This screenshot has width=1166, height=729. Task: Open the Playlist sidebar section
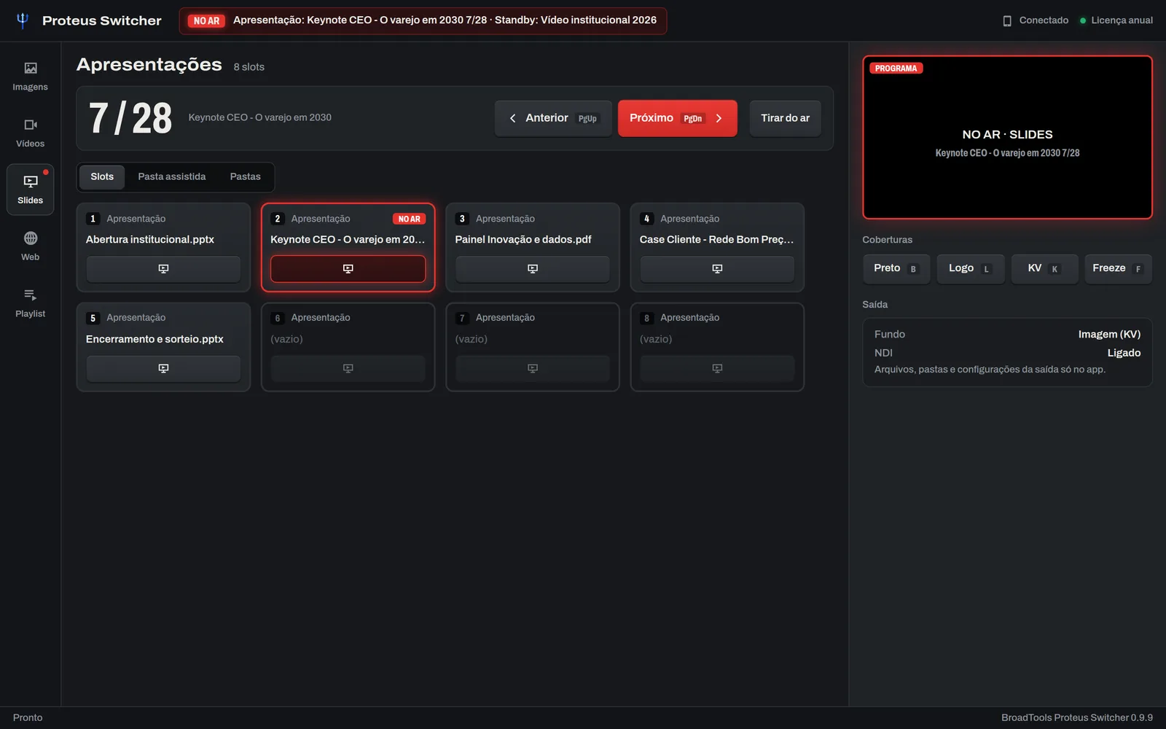point(30,303)
